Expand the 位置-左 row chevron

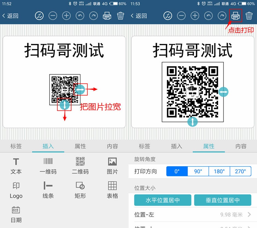[x=249, y=215]
